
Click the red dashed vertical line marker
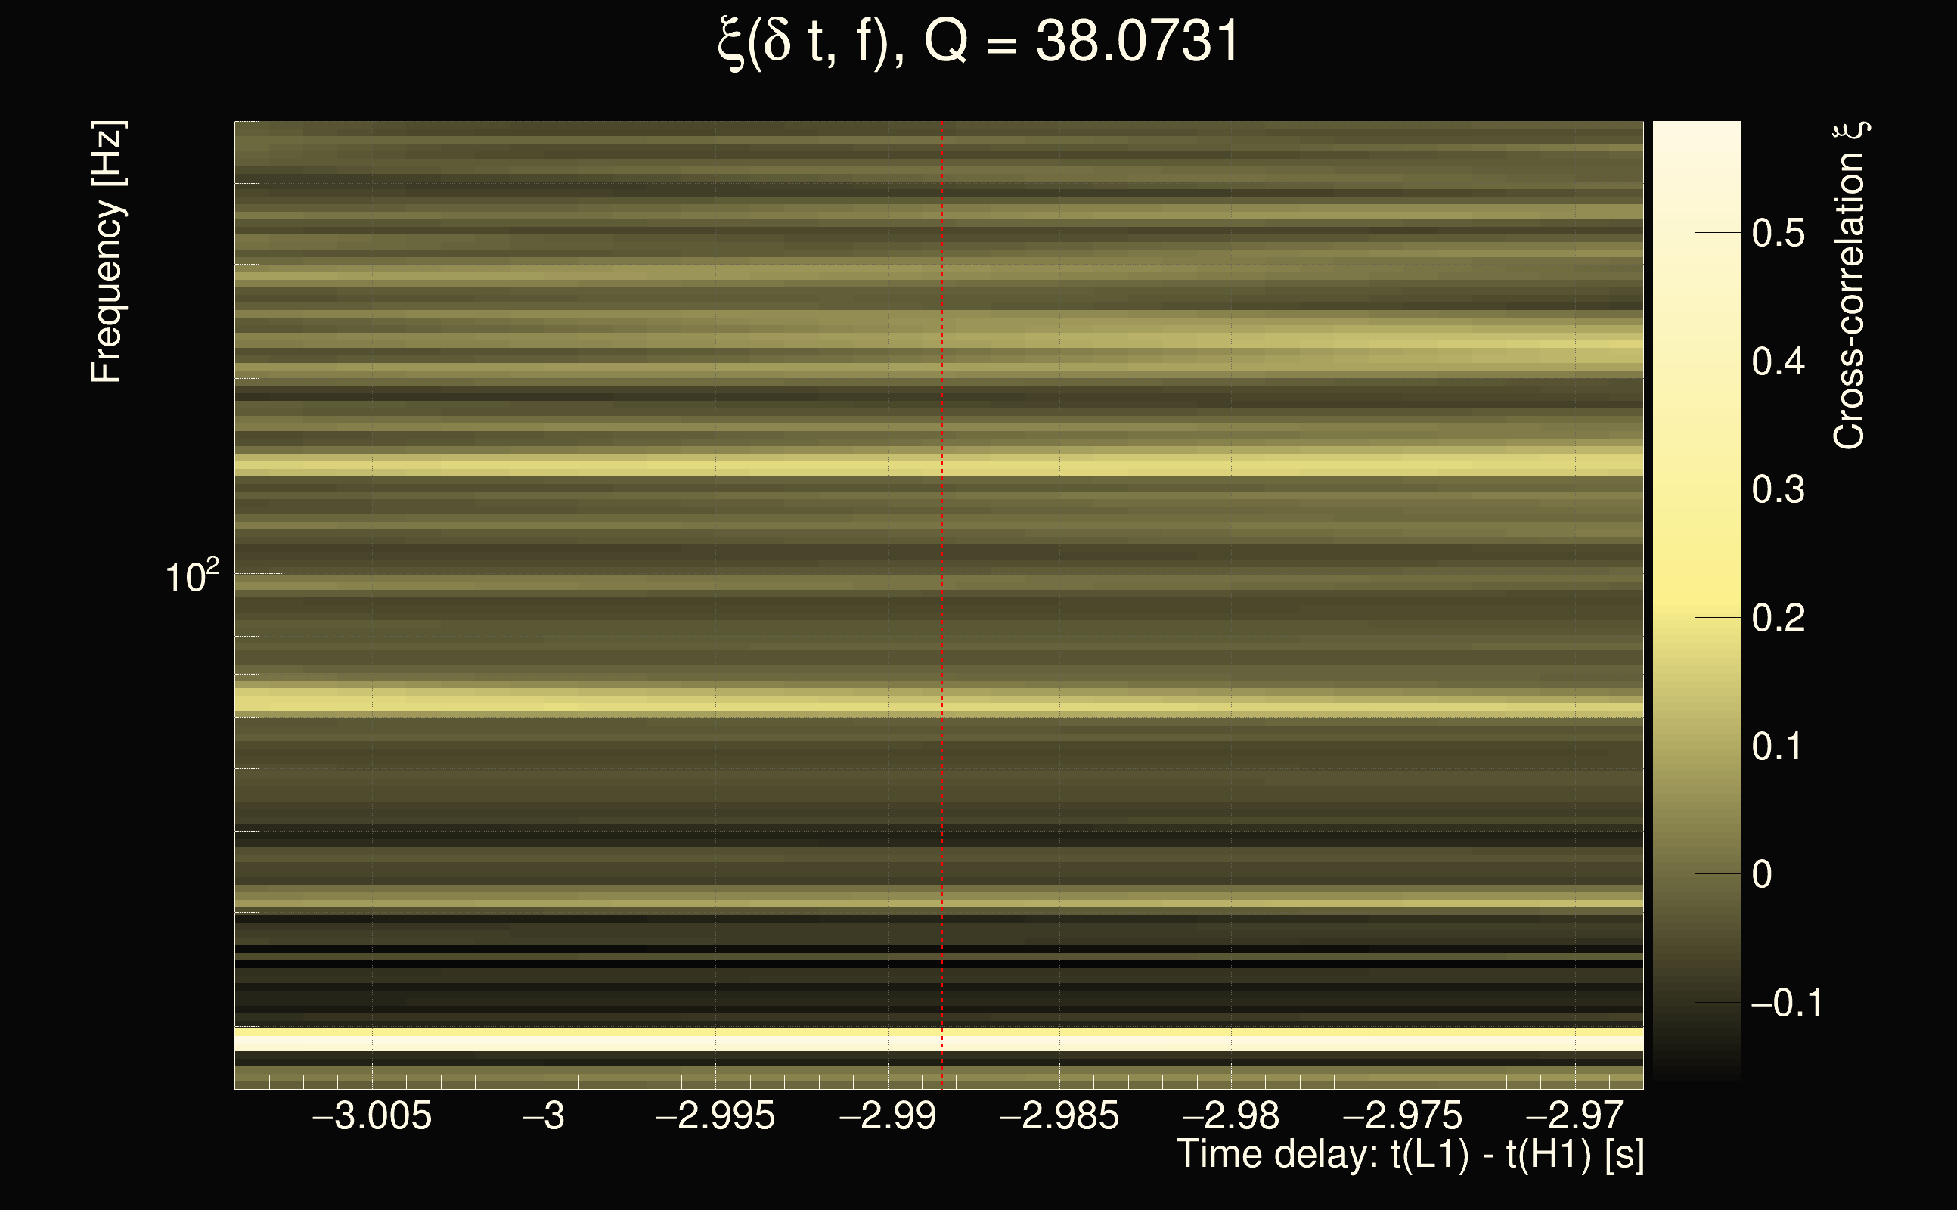(941, 560)
